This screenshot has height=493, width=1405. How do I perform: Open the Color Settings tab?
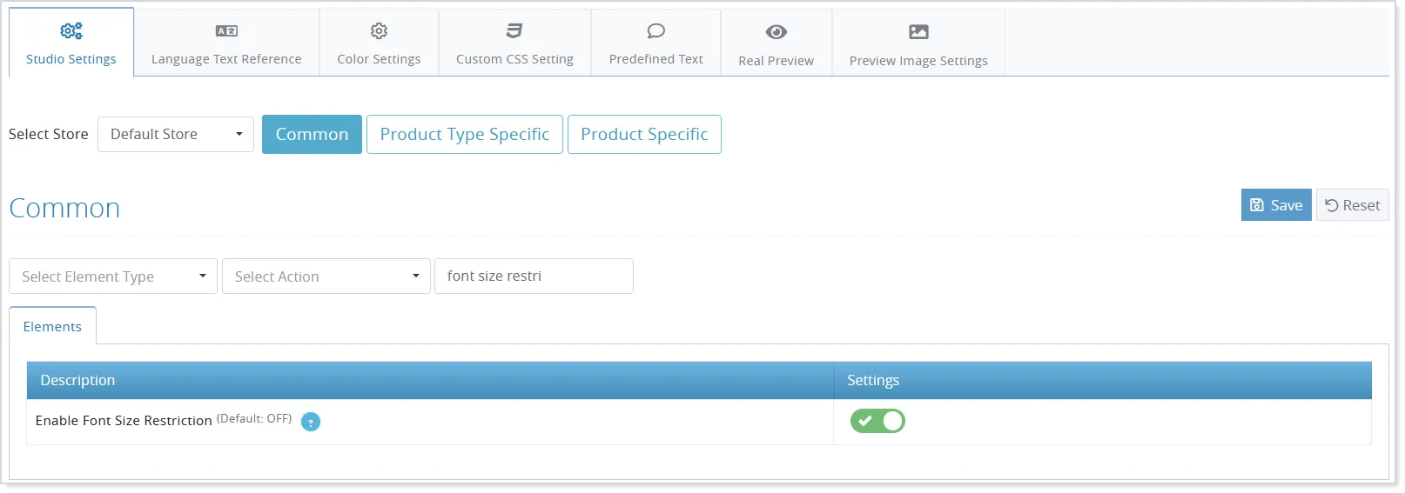pyautogui.click(x=379, y=43)
